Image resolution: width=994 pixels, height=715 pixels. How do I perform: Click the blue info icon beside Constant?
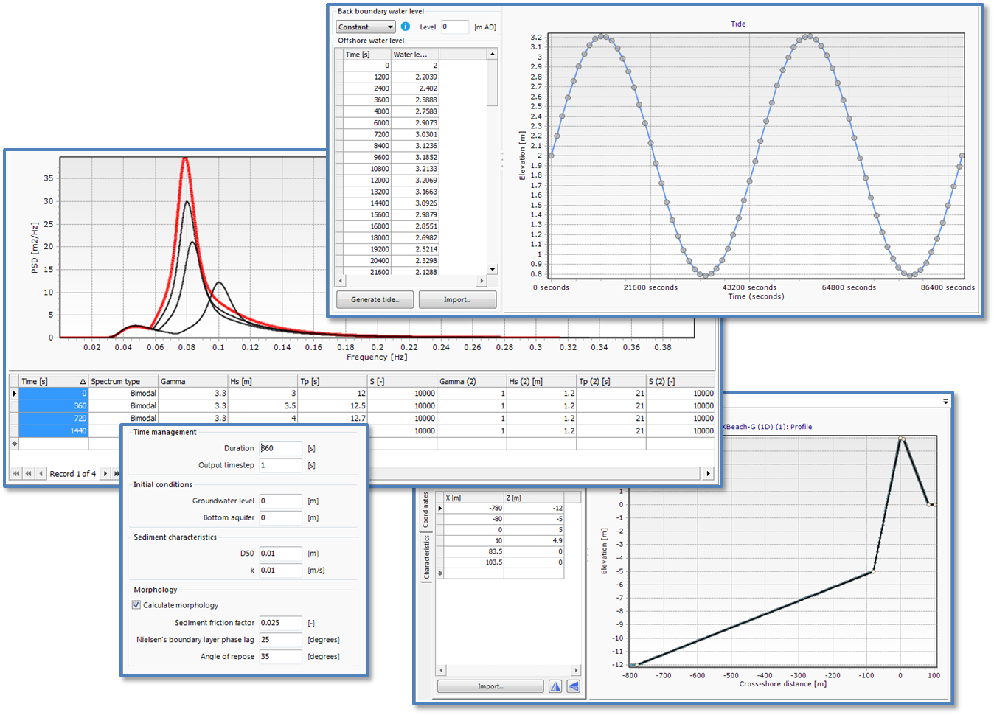click(406, 27)
